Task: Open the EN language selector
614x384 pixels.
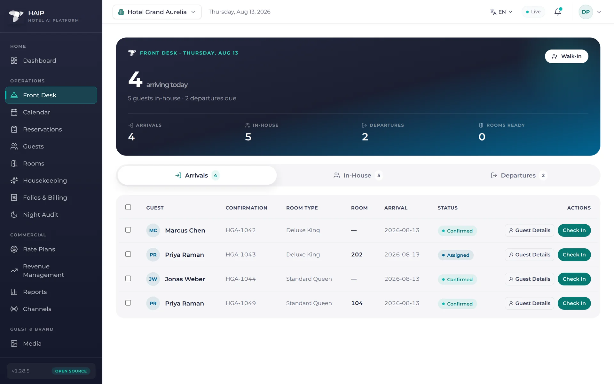Action: coord(501,12)
